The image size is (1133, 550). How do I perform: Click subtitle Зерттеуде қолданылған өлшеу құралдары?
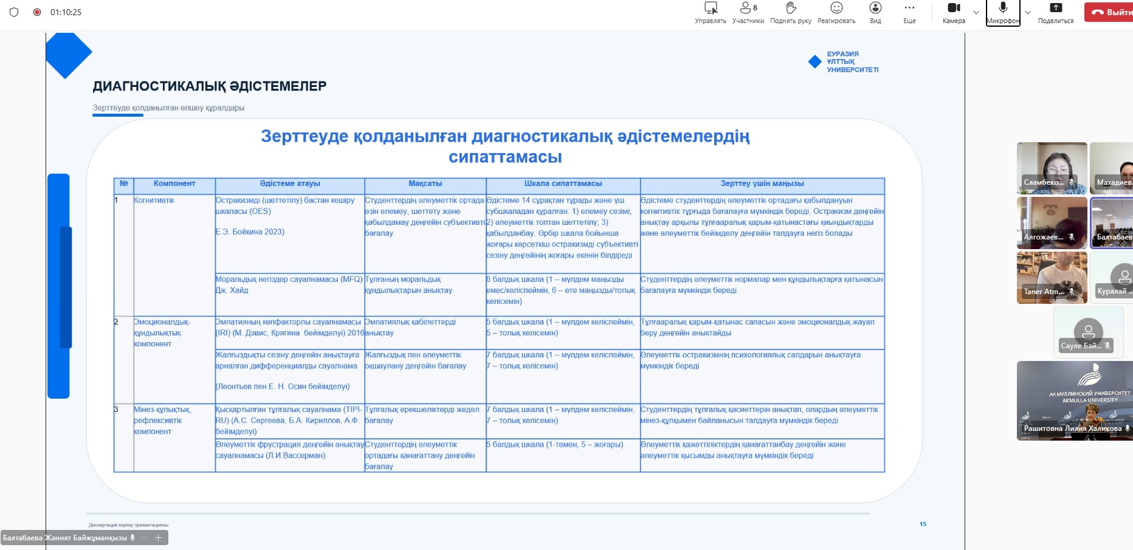(x=168, y=108)
